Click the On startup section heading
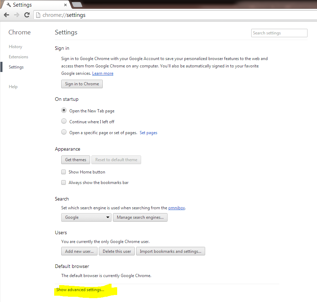Screen dimensions: 317x302 tap(67, 99)
